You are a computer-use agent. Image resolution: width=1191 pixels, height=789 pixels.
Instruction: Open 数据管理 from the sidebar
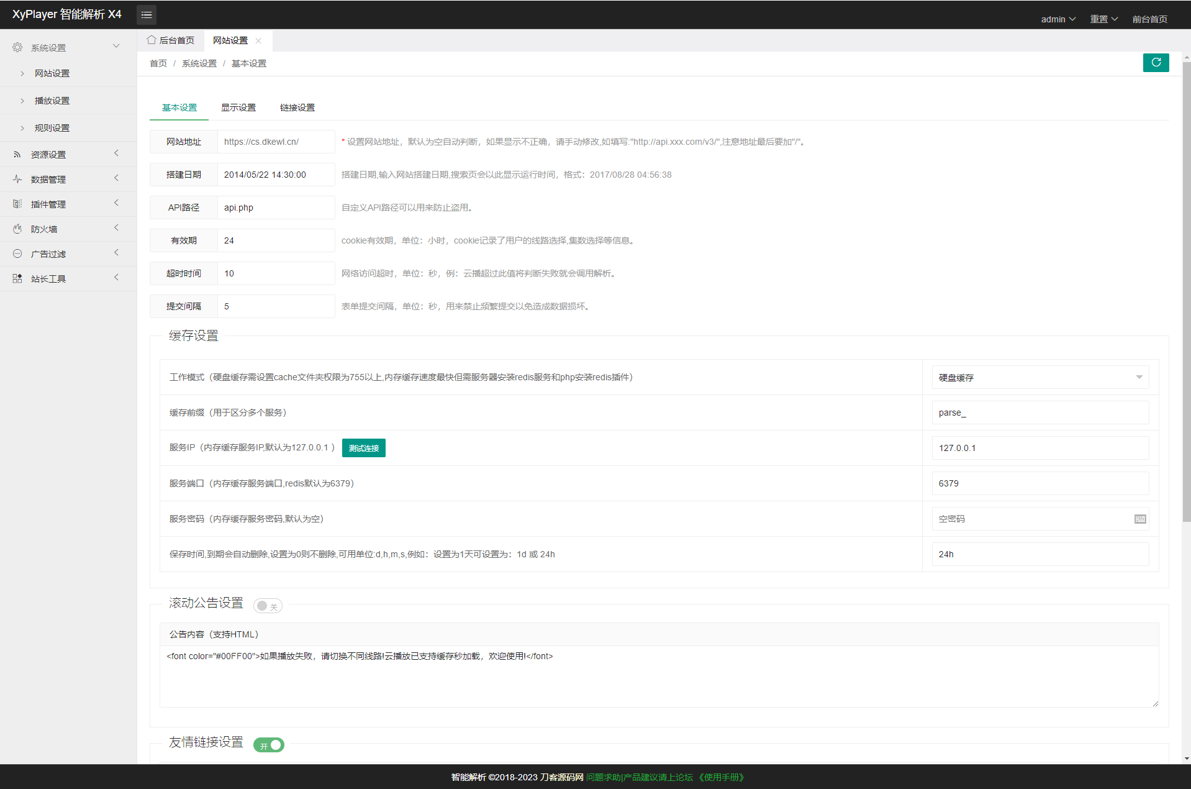17,179
